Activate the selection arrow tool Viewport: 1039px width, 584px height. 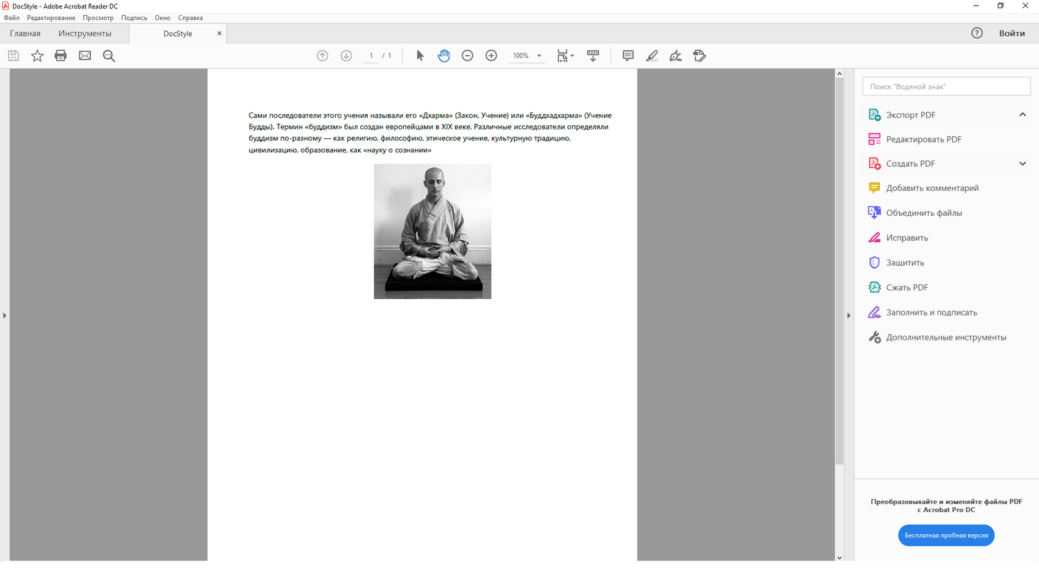pyautogui.click(x=420, y=56)
